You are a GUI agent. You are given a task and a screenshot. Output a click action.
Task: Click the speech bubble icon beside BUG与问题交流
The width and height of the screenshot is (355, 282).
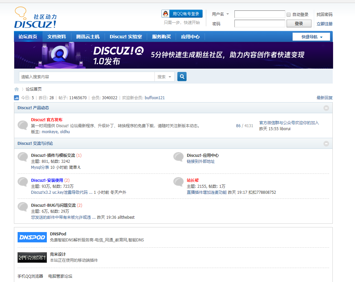tap(23, 207)
